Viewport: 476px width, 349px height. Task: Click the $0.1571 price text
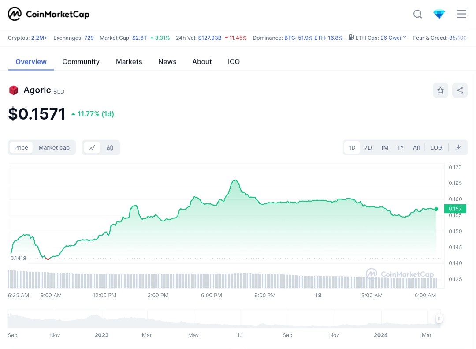point(37,114)
